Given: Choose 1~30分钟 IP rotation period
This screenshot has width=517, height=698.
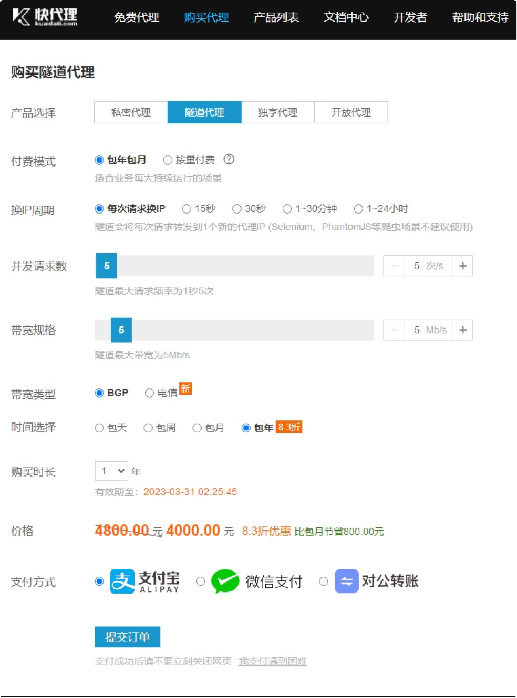Looking at the screenshot, I should (287, 209).
